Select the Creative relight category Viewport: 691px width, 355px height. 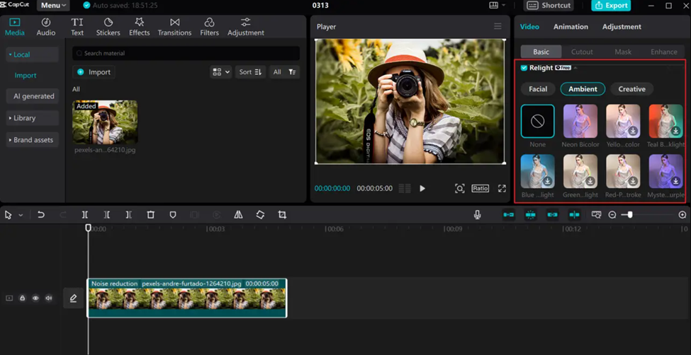(x=631, y=89)
